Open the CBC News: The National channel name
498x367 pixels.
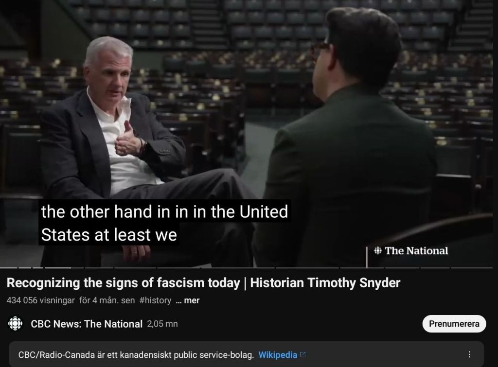[x=87, y=324]
